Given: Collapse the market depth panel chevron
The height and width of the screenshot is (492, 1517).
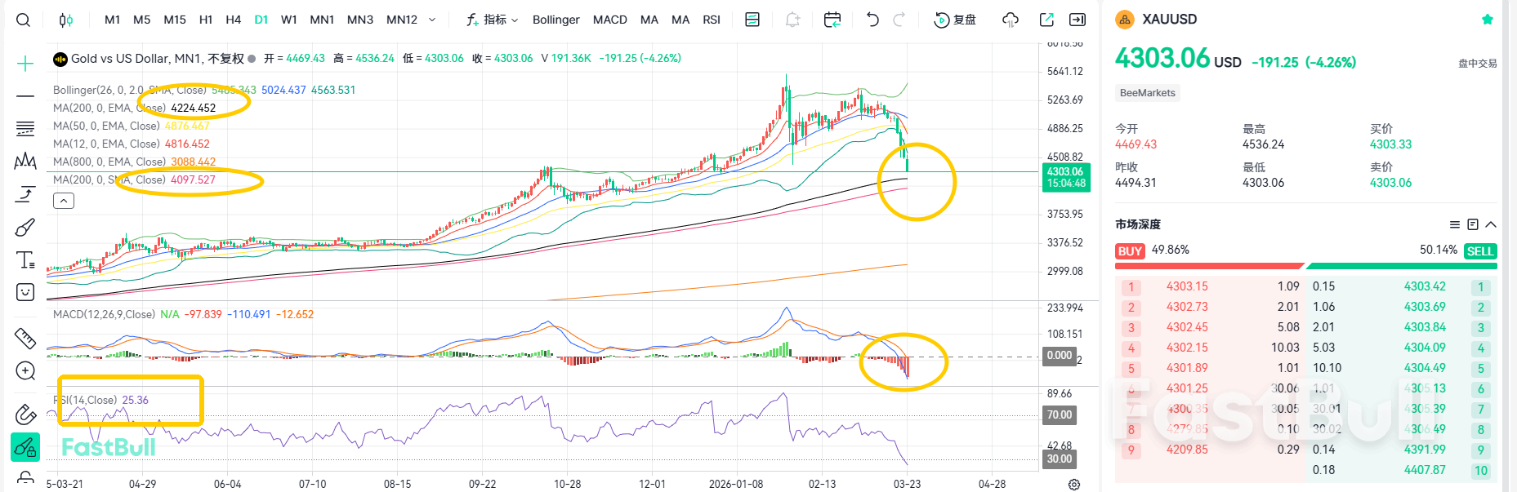Looking at the screenshot, I should click(x=1491, y=224).
